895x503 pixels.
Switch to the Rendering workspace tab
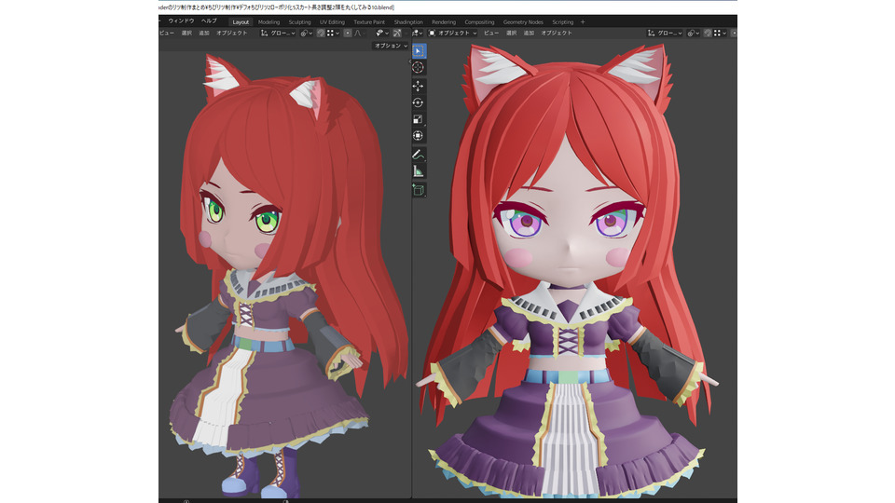pyautogui.click(x=444, y=21)
